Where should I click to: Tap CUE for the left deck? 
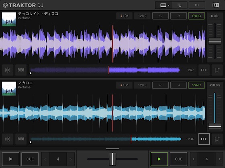click(30, 159)
